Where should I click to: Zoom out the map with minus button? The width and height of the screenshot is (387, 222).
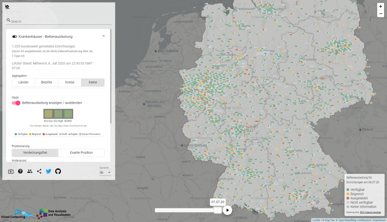pyautogui.click(x=380, y=14)
